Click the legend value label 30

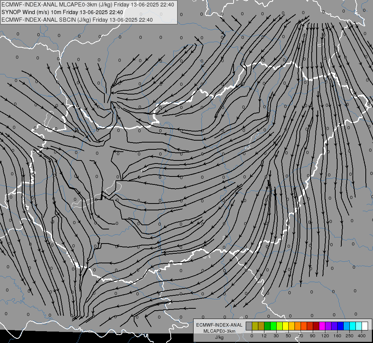[276, 336]
